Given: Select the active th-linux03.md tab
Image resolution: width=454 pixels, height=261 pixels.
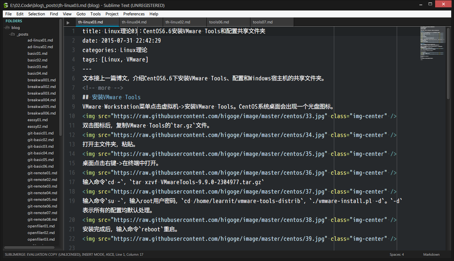Looking at the screenshot, I should (97, 22).
